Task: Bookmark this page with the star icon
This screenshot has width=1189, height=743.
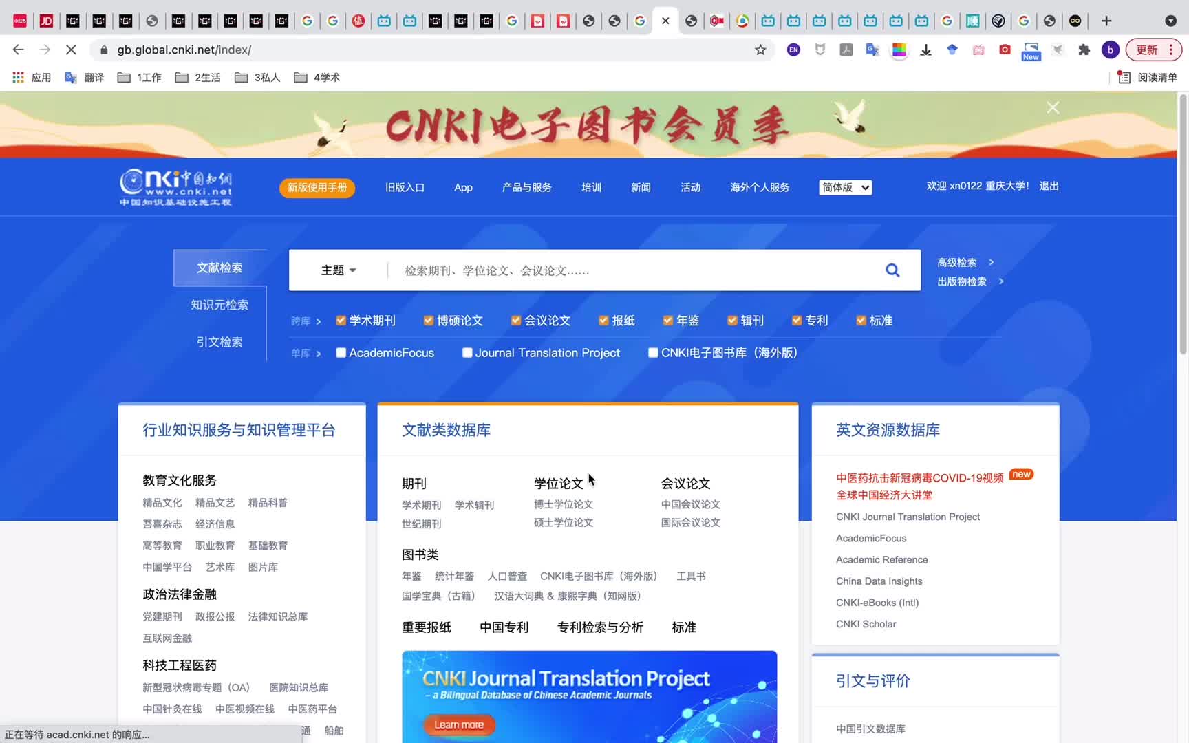Action: [x=760, y=50]
